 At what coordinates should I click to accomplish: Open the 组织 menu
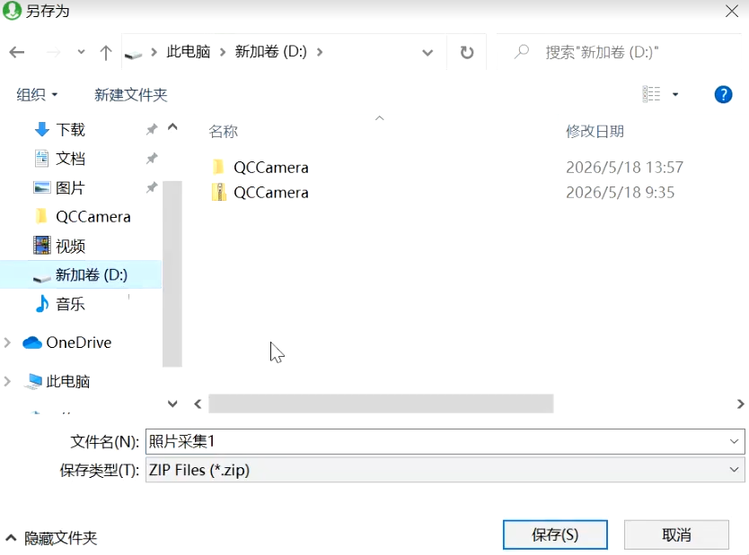(37, 94)
